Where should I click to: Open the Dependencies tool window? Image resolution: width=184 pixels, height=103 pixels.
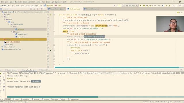click(x=73, y=99)
